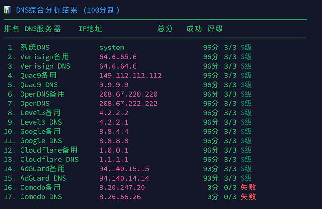Click the 3/3 success count for Quad9 DNS
The height and width of the screenshot is (209, 322).
[x=230, y=85]
